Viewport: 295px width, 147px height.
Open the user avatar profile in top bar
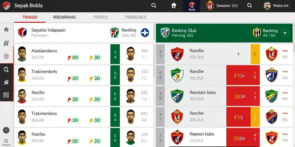(267, 6)
